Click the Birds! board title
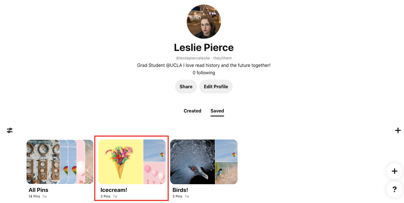404x203 pixels. click(180, 190)
